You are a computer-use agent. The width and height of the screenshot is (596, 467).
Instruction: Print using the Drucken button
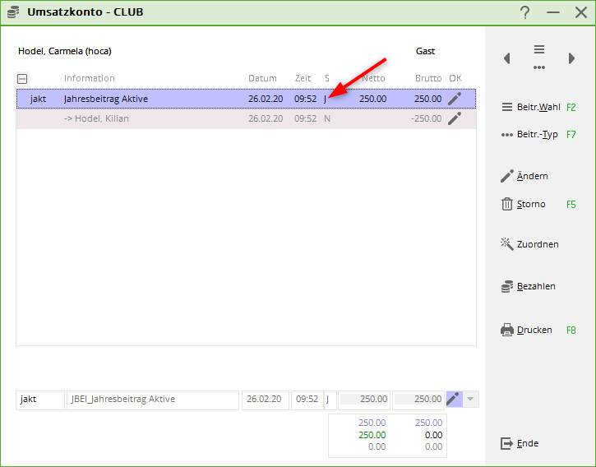click(534, 330)
